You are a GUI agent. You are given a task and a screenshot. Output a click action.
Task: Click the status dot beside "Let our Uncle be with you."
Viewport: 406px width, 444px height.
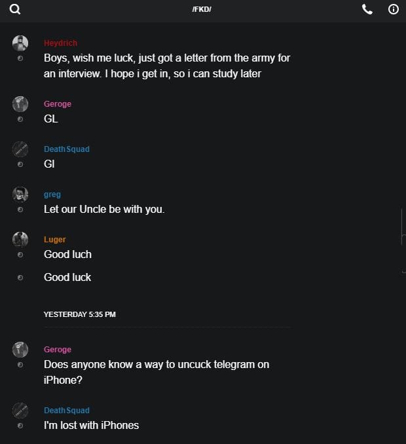click(20, 210)
